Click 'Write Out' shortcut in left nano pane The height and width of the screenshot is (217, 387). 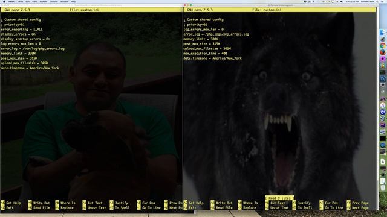click(x=42, y=203)
